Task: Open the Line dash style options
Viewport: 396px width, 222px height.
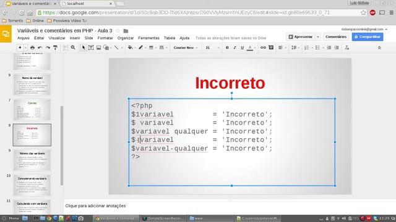Action: (163, 47)
